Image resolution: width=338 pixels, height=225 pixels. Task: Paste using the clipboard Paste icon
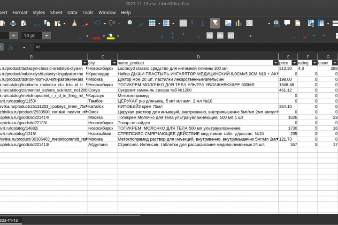point(57,23)
